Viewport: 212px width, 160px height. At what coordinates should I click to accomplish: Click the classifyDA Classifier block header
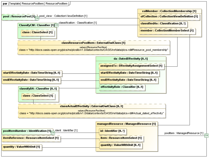coord(38,89)
